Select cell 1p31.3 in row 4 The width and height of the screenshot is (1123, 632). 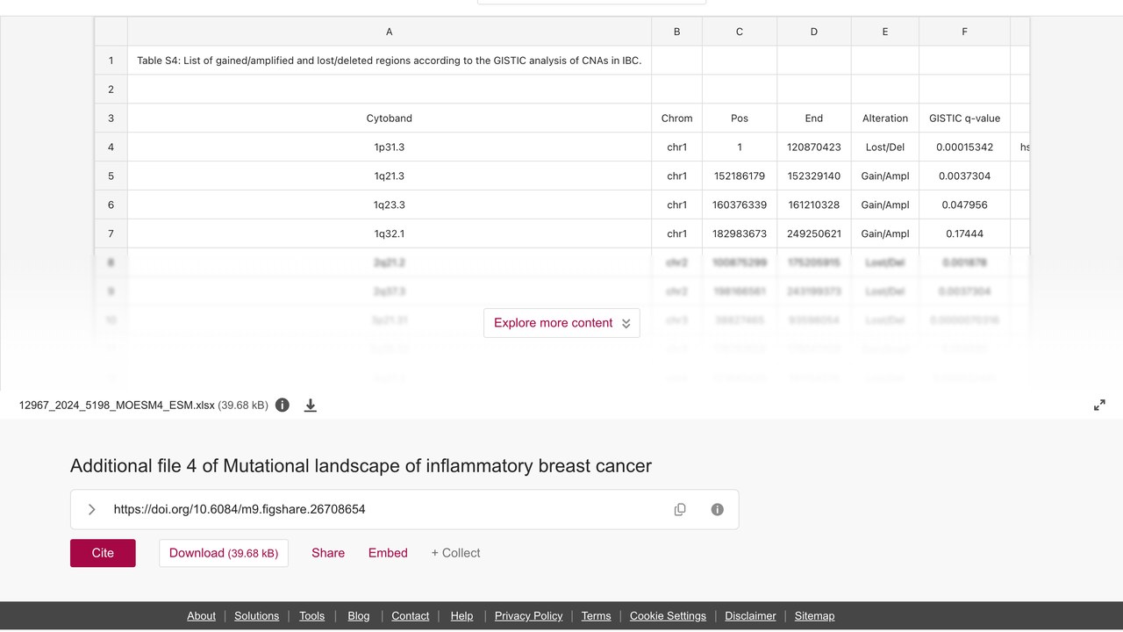click(x=390, y=147)
